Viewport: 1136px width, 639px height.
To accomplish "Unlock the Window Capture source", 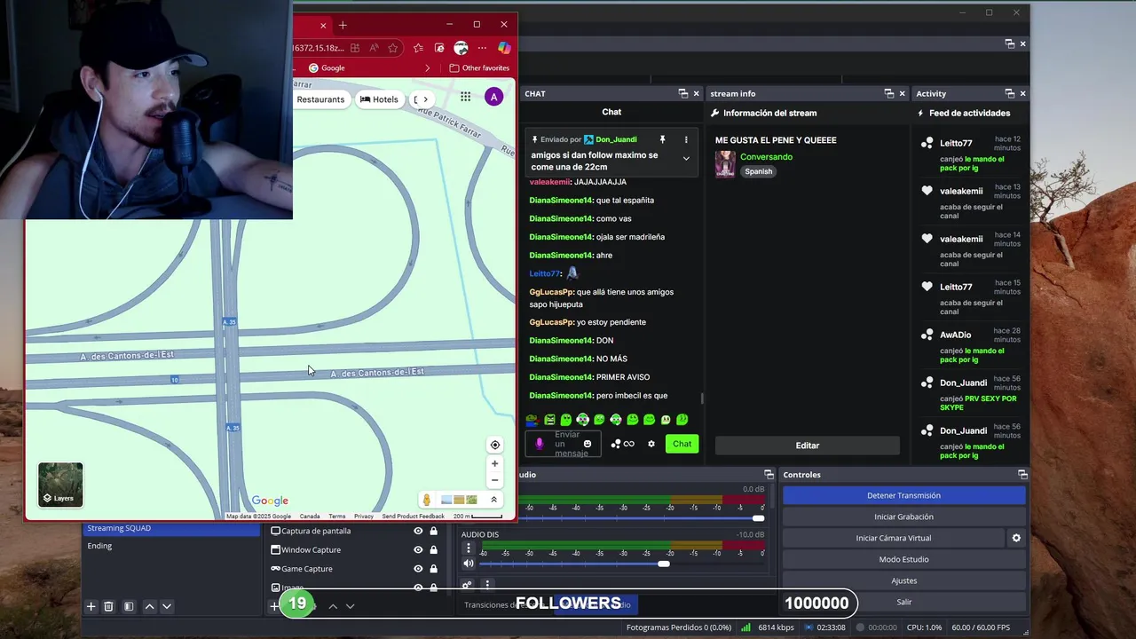I will point(433,549).
